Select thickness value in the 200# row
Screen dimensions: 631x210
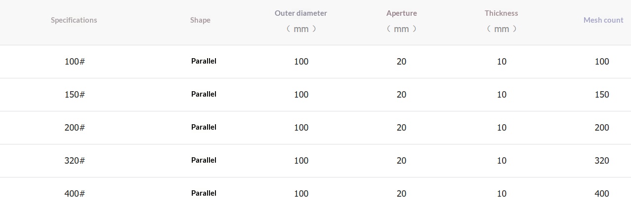[502, 128]
